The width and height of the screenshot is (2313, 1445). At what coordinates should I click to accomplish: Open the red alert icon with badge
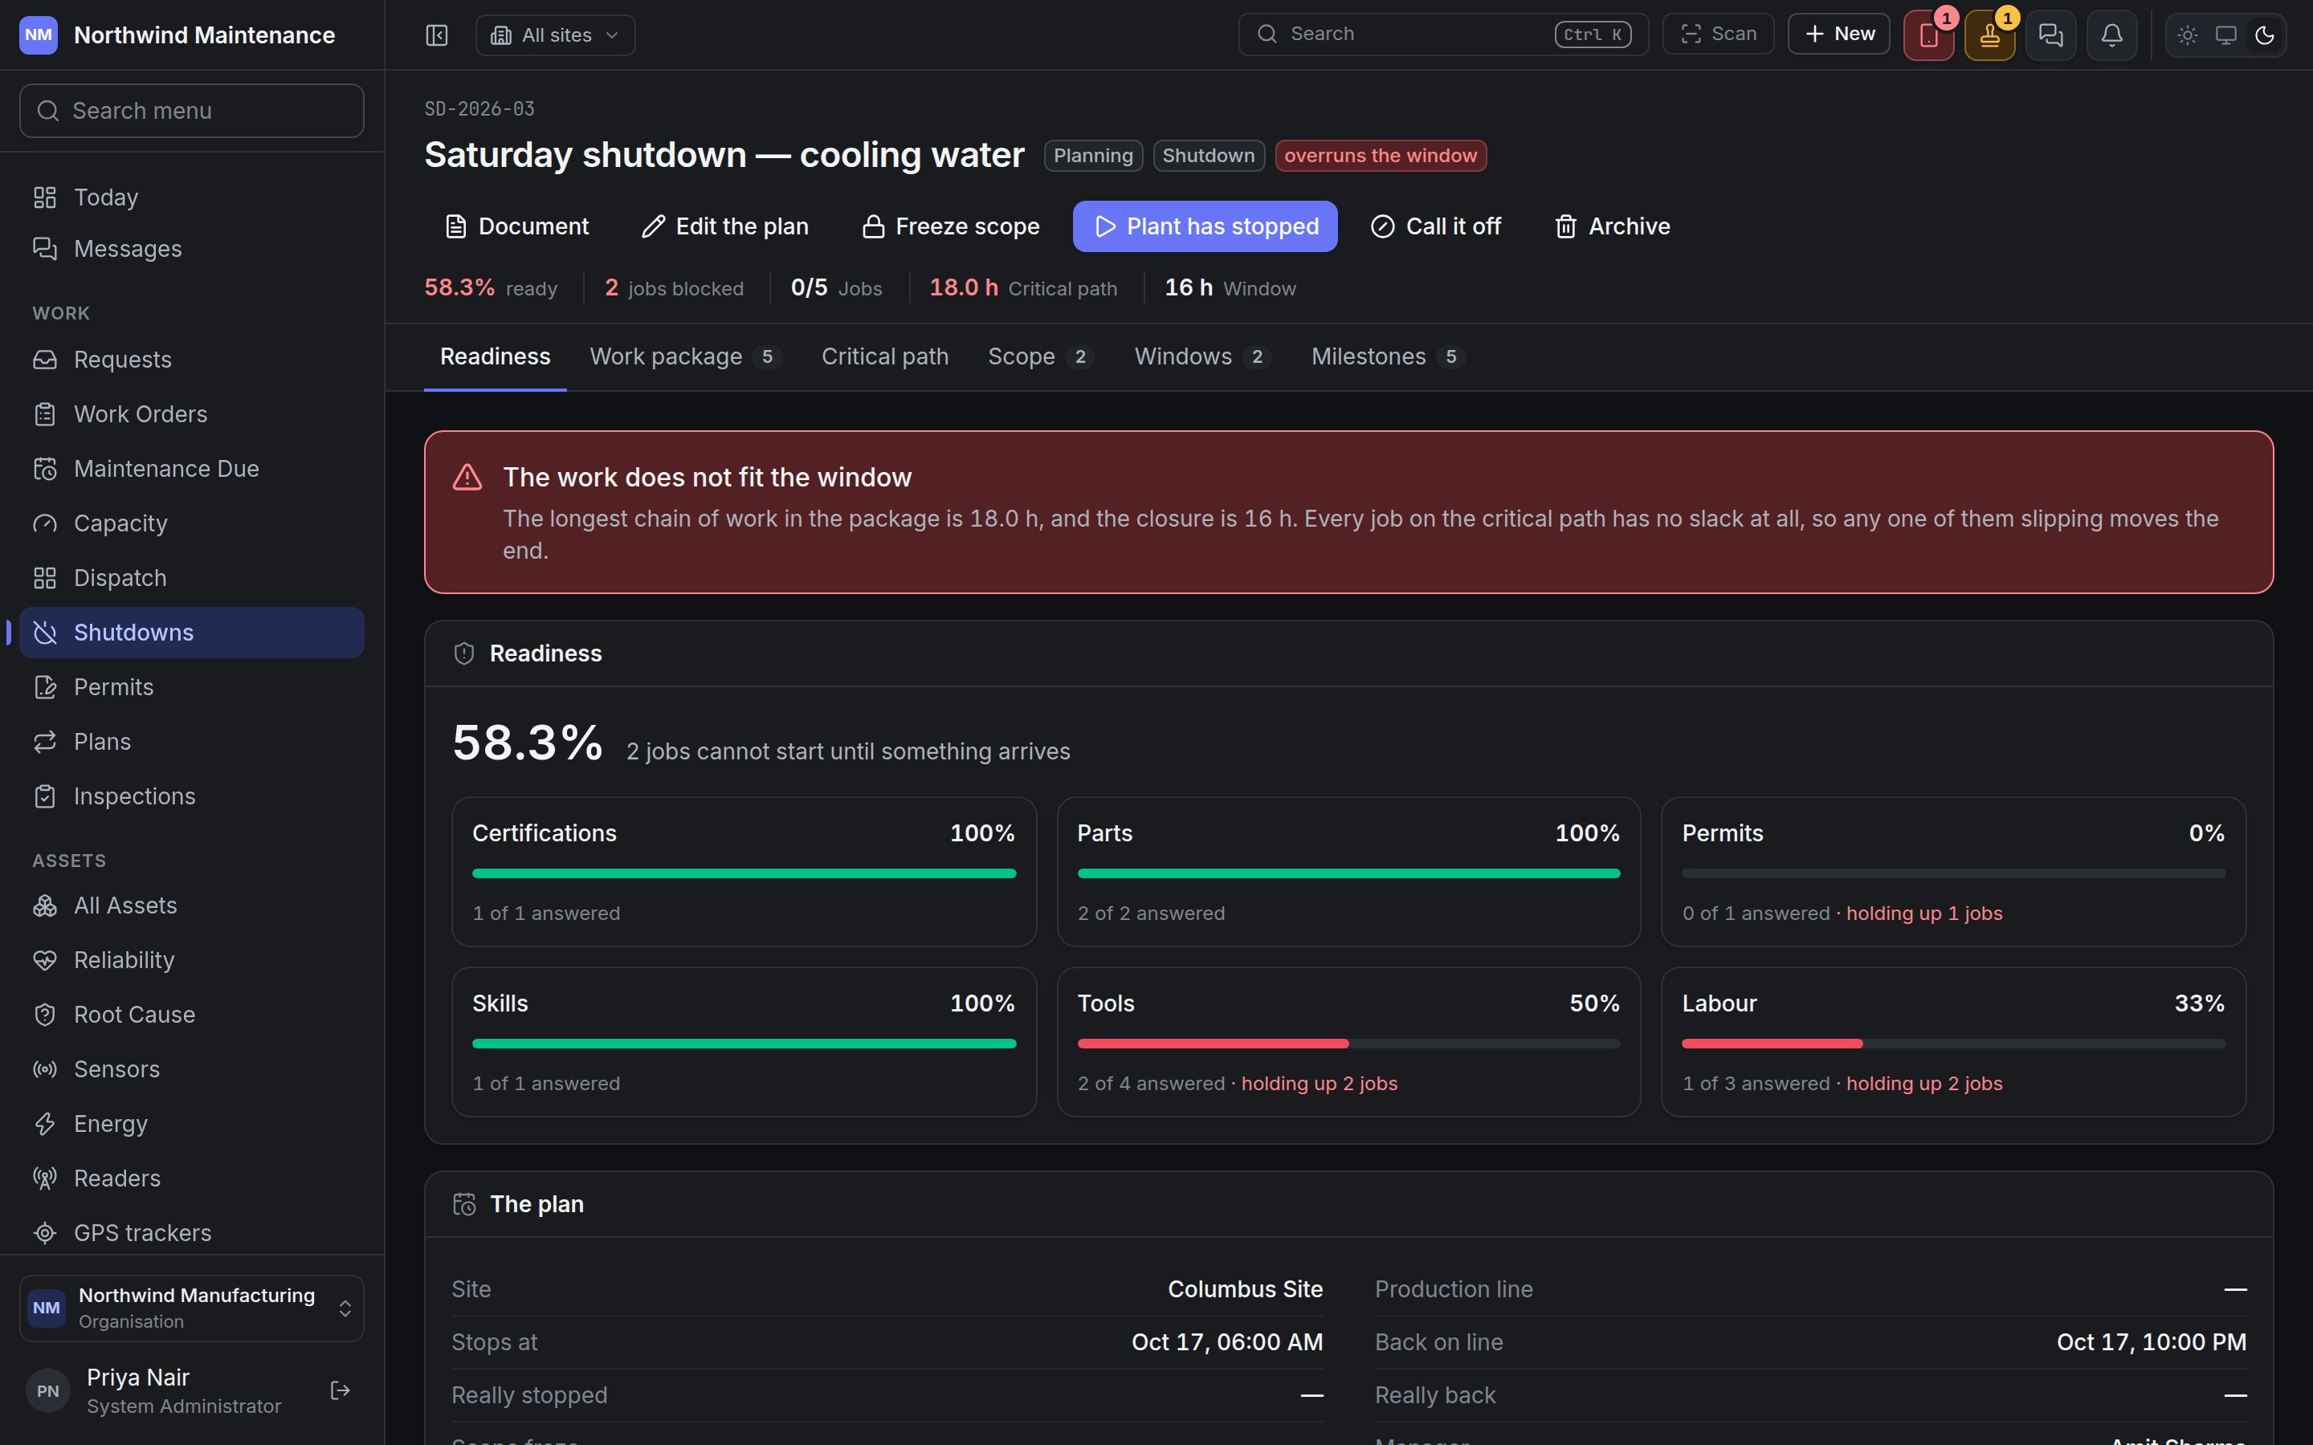click(1929, 35)
